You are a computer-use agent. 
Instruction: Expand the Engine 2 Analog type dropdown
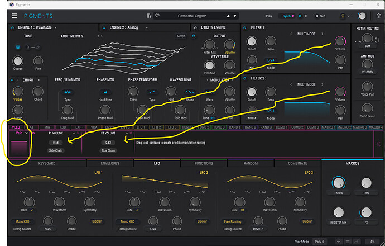tap(147, 27)
